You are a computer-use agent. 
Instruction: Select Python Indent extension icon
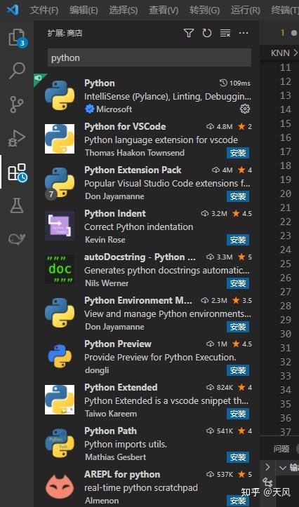60,226
